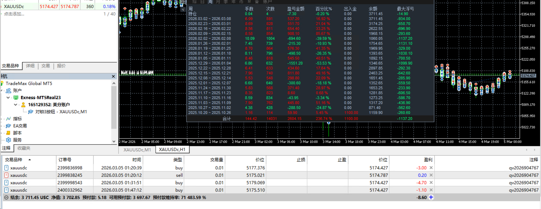This screenshot has width=541, height=209.
Task: Sort by the 订单号 column header
Action: (75, 160)
